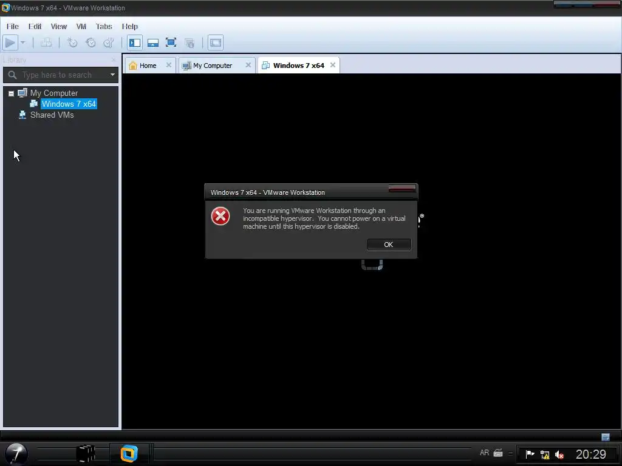Screen dimensions: 622x466
Task: Open the Action Center flag icon
Action: tap(530, 454)
